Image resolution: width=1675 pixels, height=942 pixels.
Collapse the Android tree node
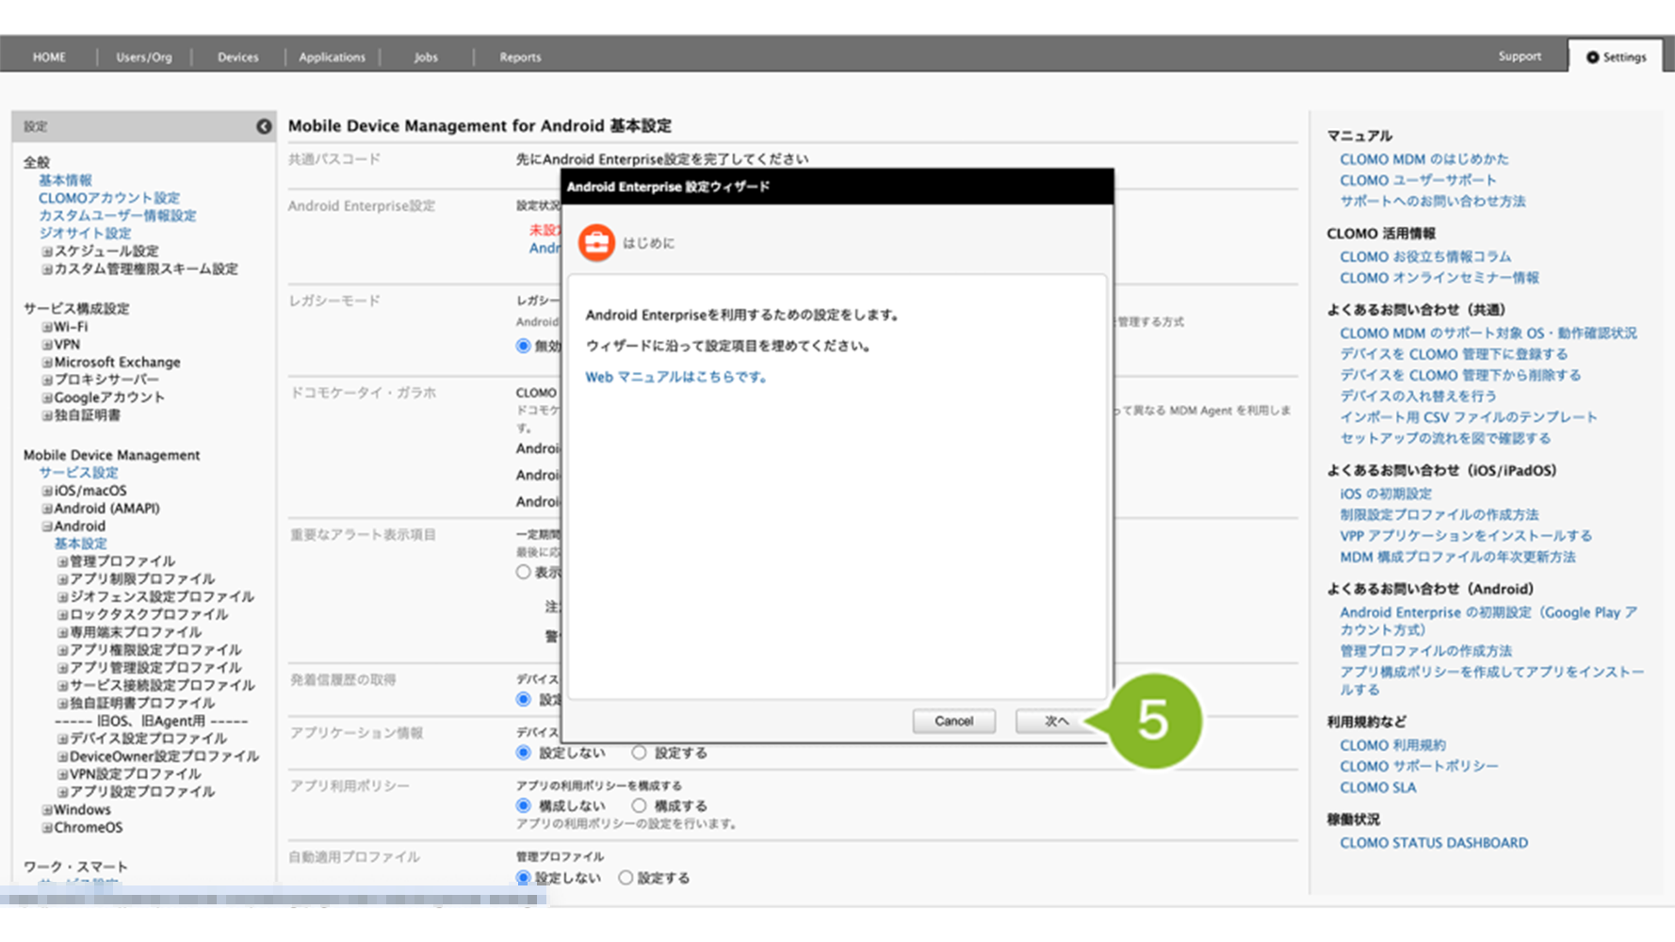point(46,527)
